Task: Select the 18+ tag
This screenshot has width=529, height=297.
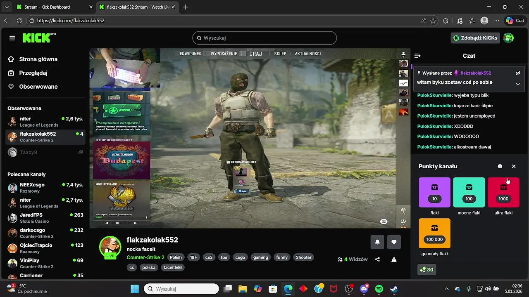Action: click(x=193, y=257)
